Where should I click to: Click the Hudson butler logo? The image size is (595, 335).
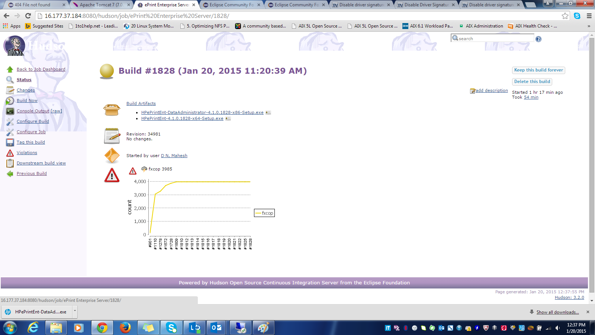point(14,46)
